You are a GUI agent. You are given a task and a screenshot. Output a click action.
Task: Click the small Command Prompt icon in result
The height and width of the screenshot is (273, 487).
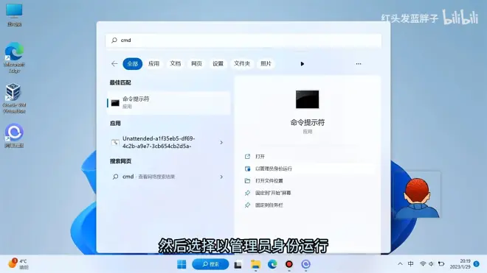(115, 103)
